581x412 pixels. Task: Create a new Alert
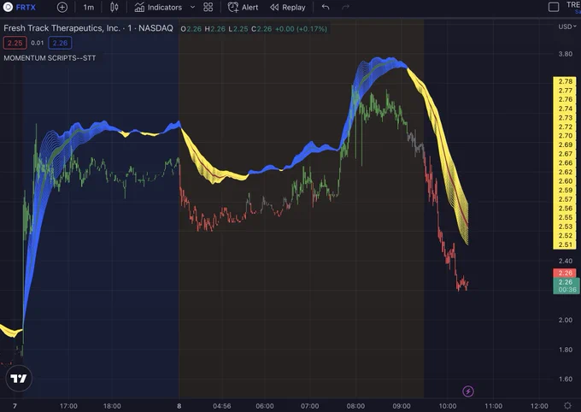click(243, 7)
